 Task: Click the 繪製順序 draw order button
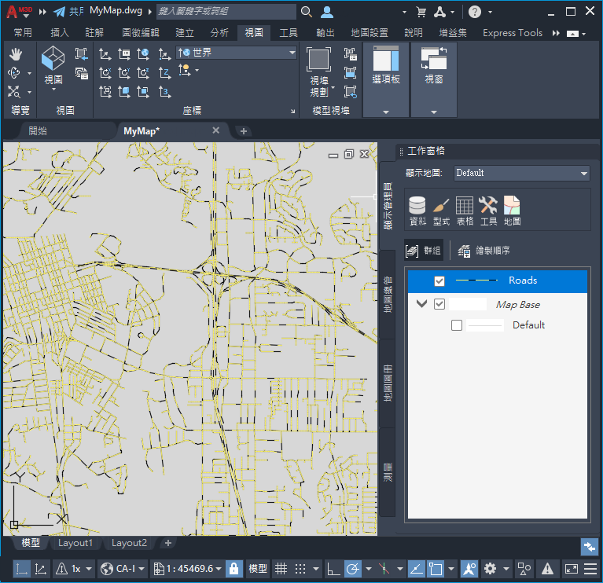(x=484, y=251)
